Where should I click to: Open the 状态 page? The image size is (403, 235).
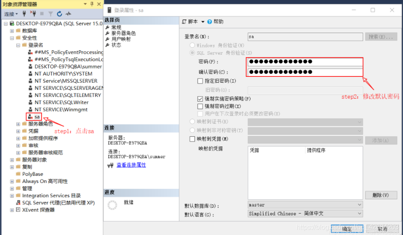116,45
